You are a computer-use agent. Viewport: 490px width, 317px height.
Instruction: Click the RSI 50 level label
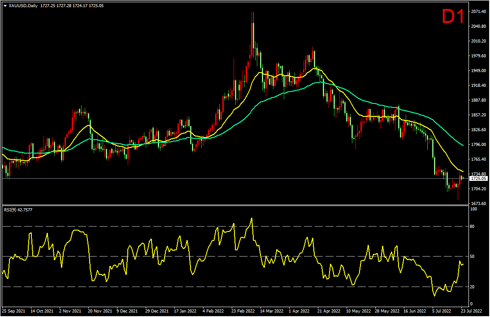click(472, 257)
